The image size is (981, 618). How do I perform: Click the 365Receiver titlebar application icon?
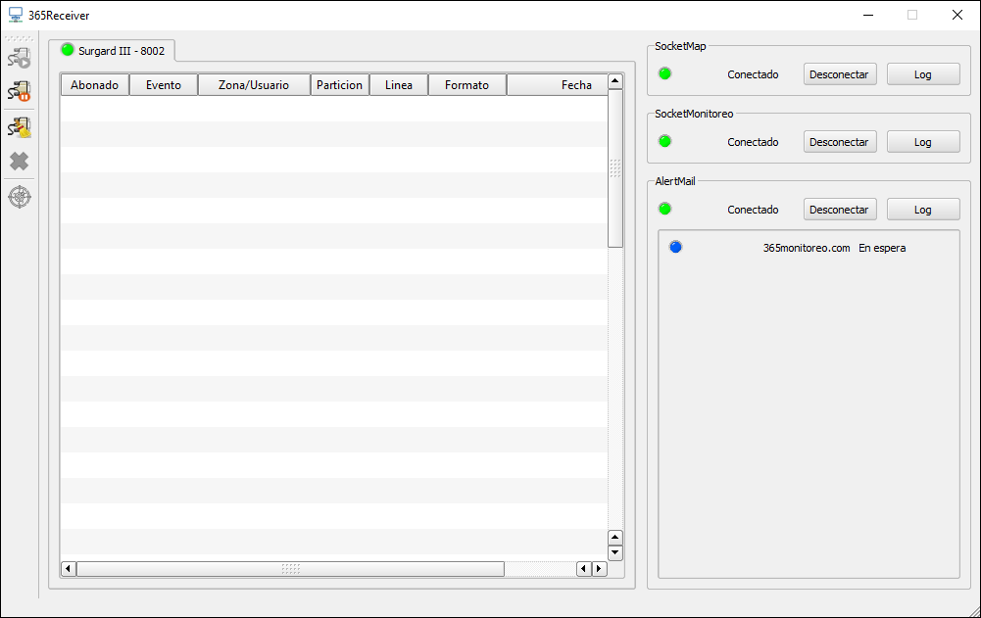(14, 14)
